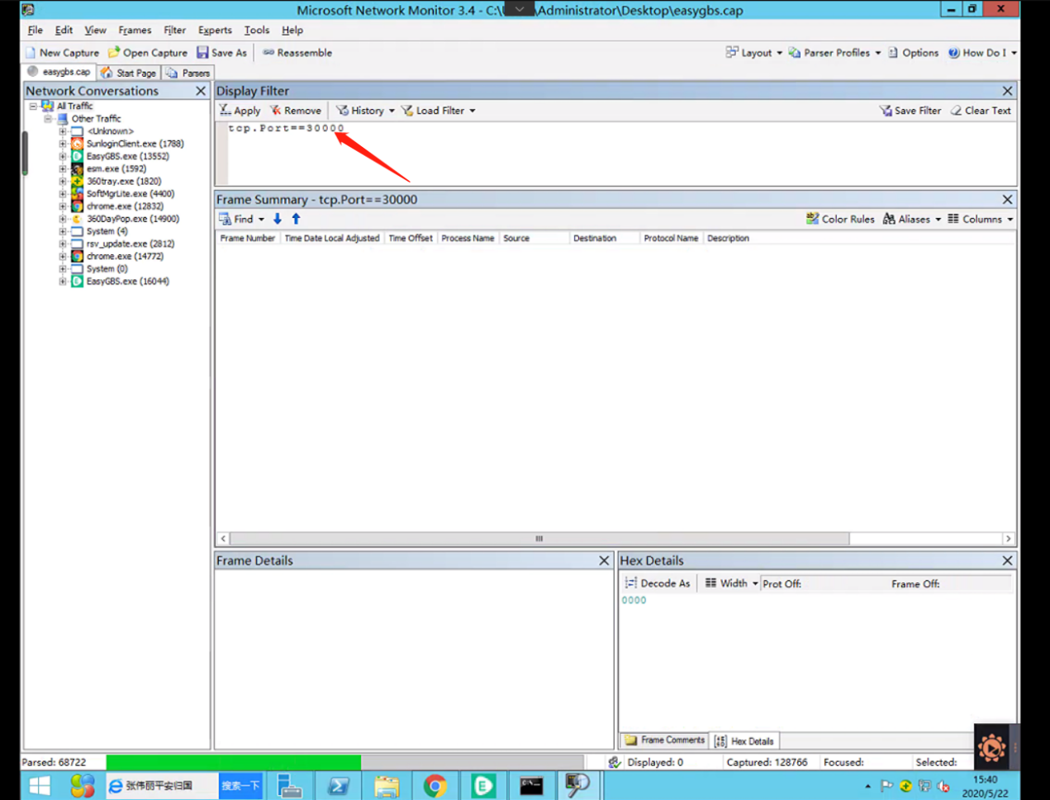Click the Frame Summary horizontal scrollbar
This screenshot has width=1050, height=800.
tap(539, 538)
